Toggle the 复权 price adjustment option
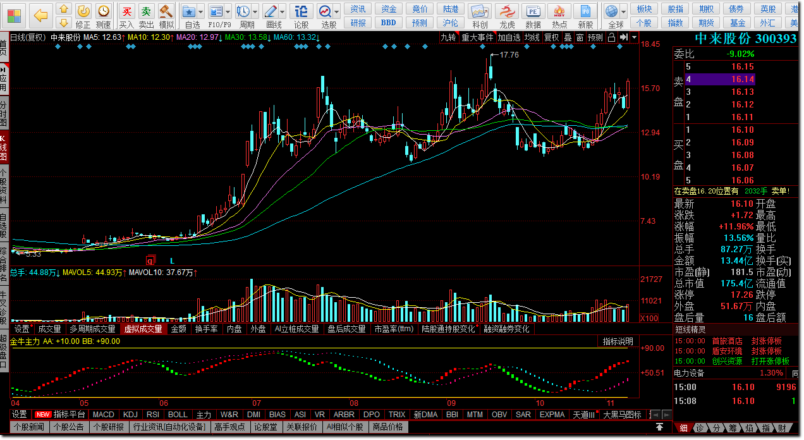 click(551, 37)
